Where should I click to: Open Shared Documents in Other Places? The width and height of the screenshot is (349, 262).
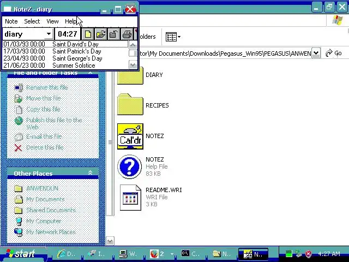point(51,210)
